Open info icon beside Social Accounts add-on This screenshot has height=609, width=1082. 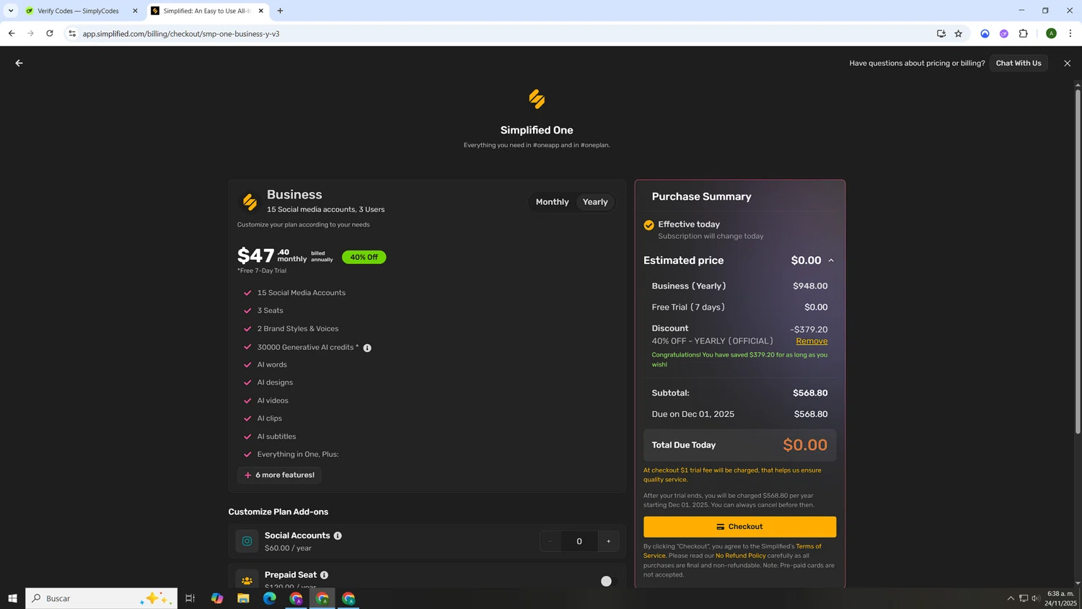point(338,535)
